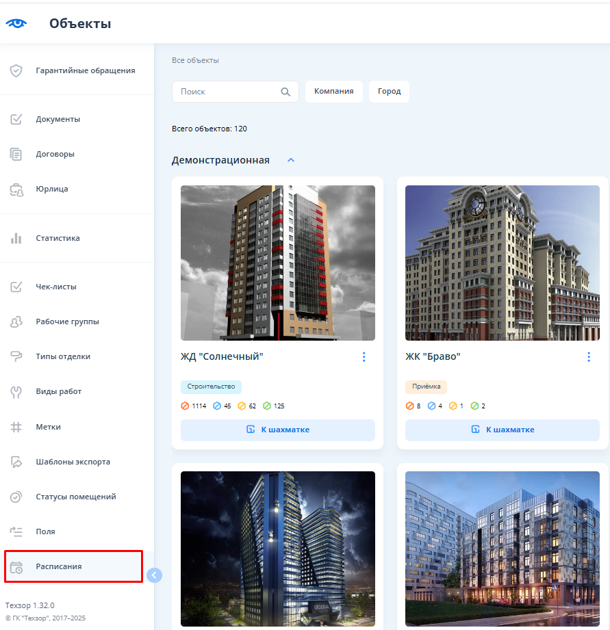Collapse the Демонстрационная group chevron
The height and width of the screenshot is (630, 610).
291,160
